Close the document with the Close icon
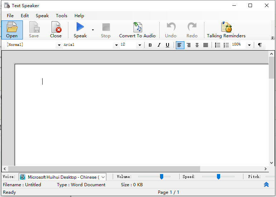Image resolution: width=276 pixels, height=197 pixels. coord(56,30)
